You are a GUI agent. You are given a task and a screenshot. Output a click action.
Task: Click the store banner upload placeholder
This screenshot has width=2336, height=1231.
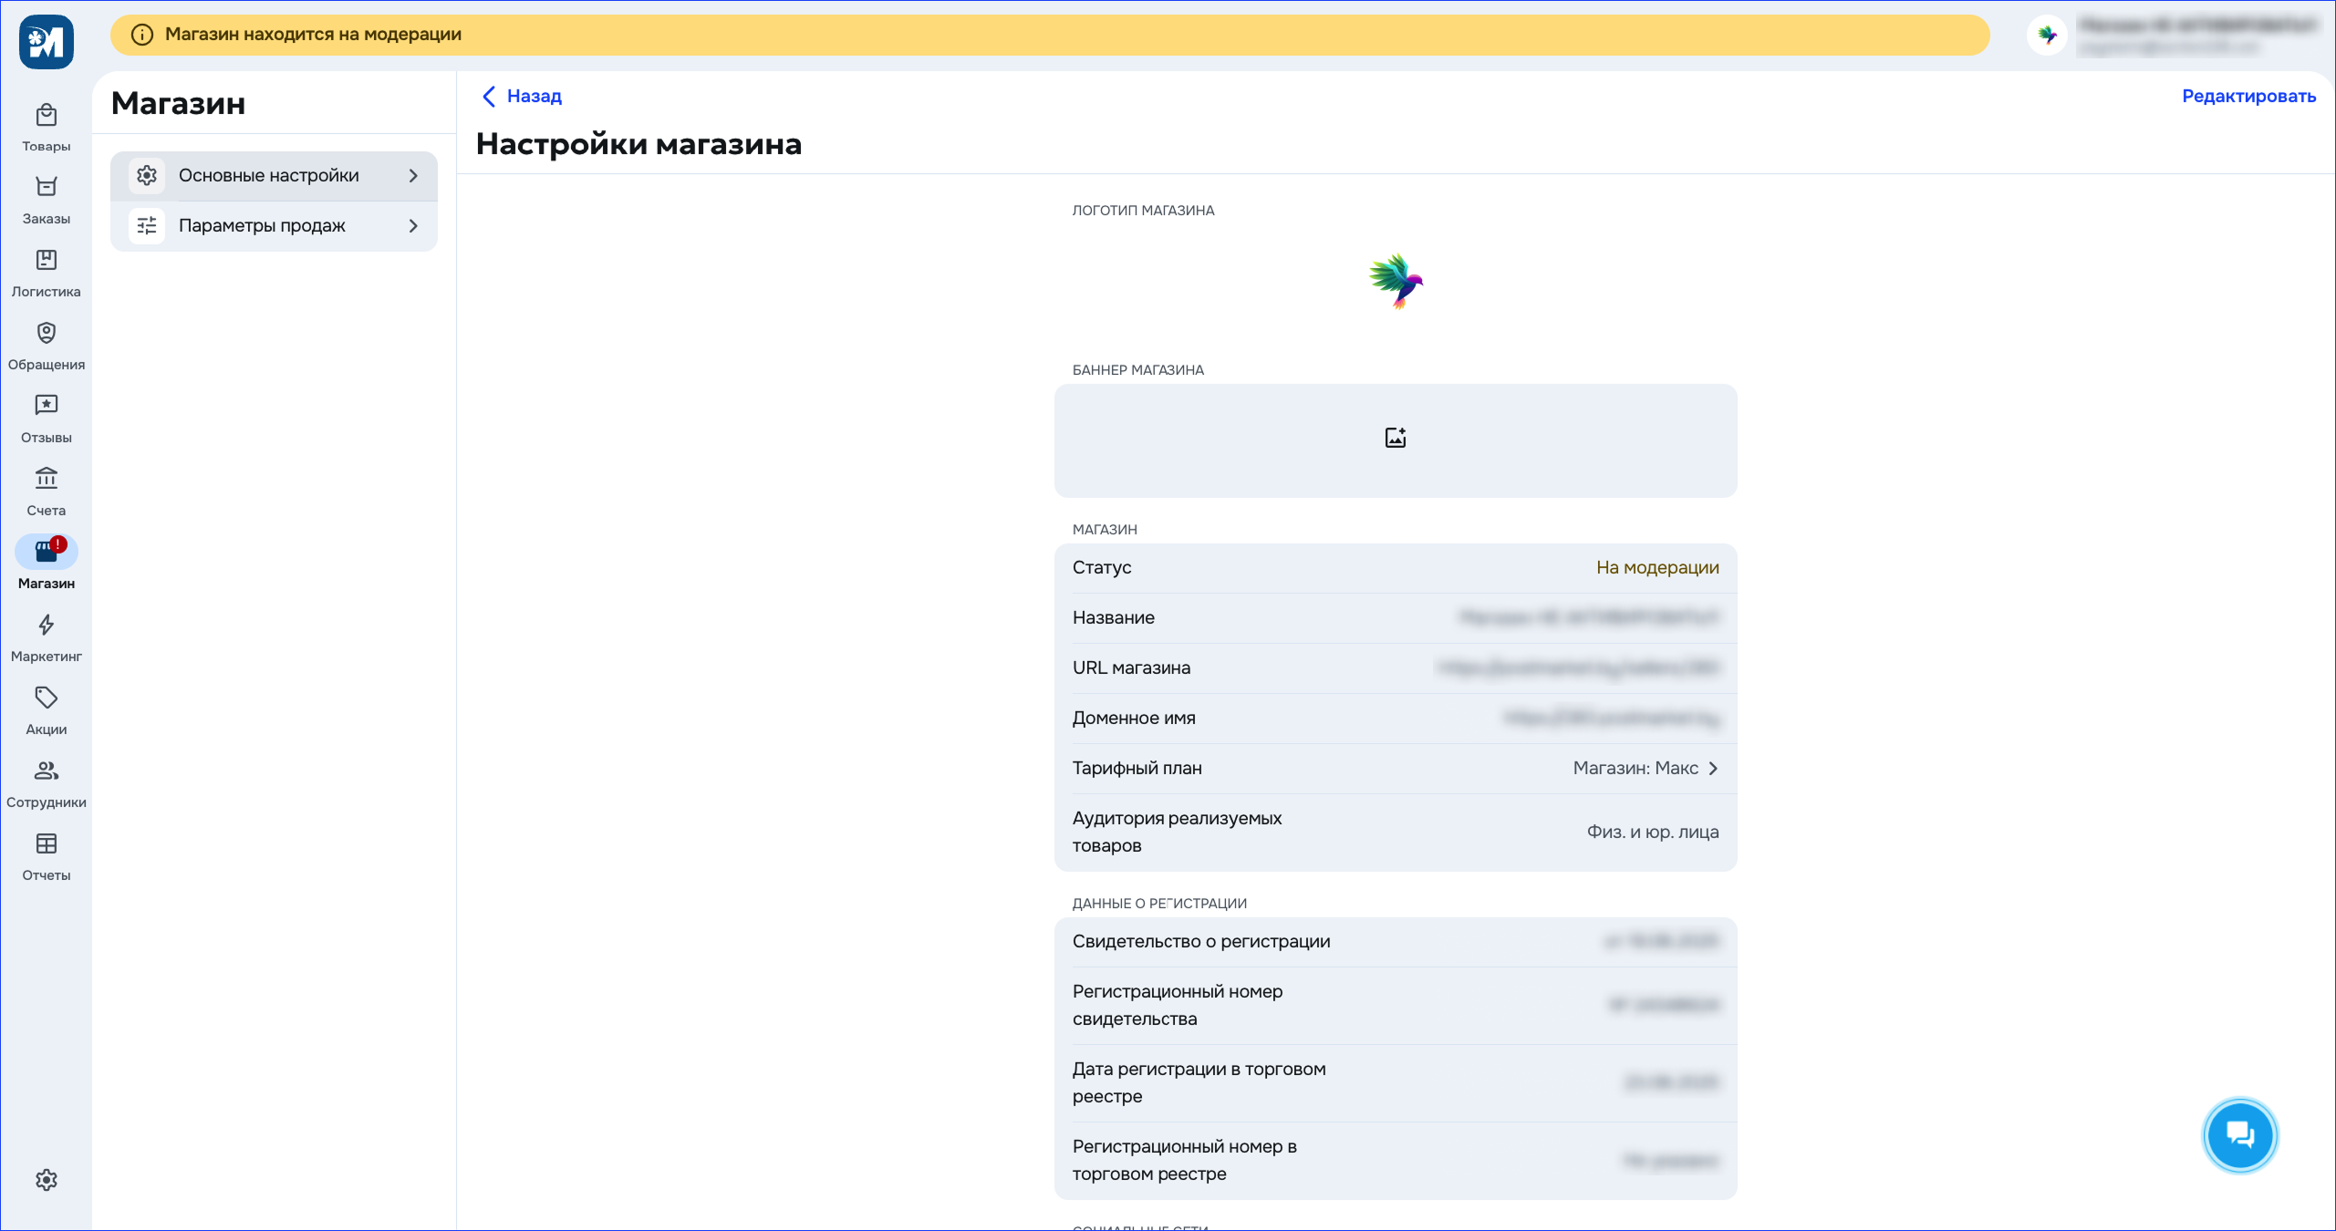tap(1395, 440)
